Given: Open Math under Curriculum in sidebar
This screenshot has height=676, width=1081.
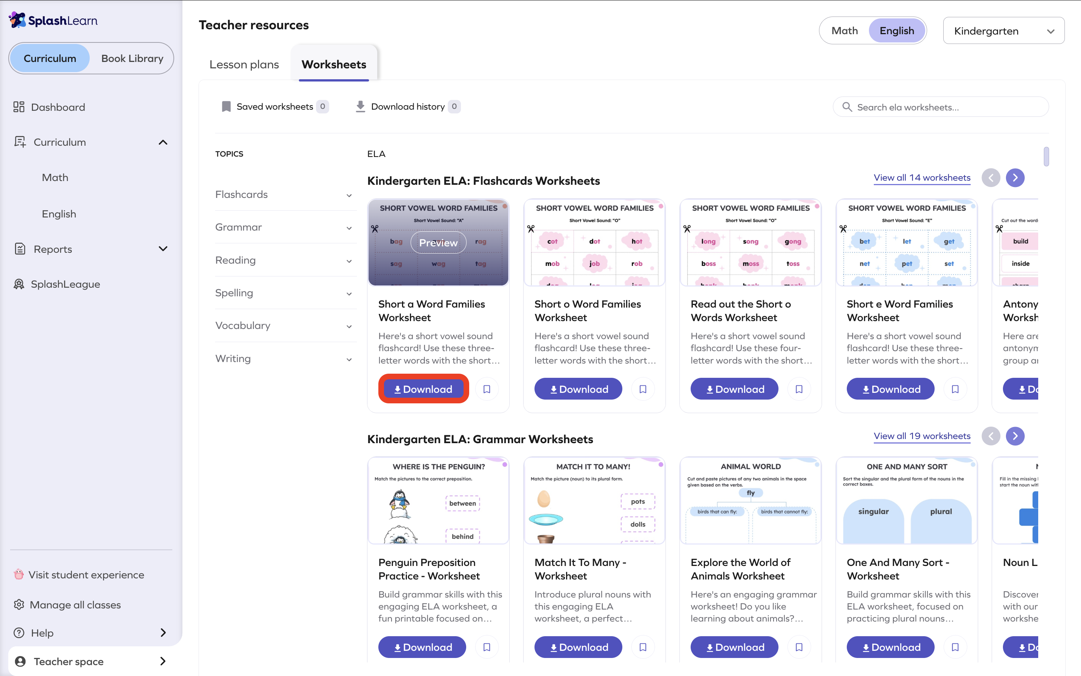Looking at the screenshot, I should (x=55, y=178).
